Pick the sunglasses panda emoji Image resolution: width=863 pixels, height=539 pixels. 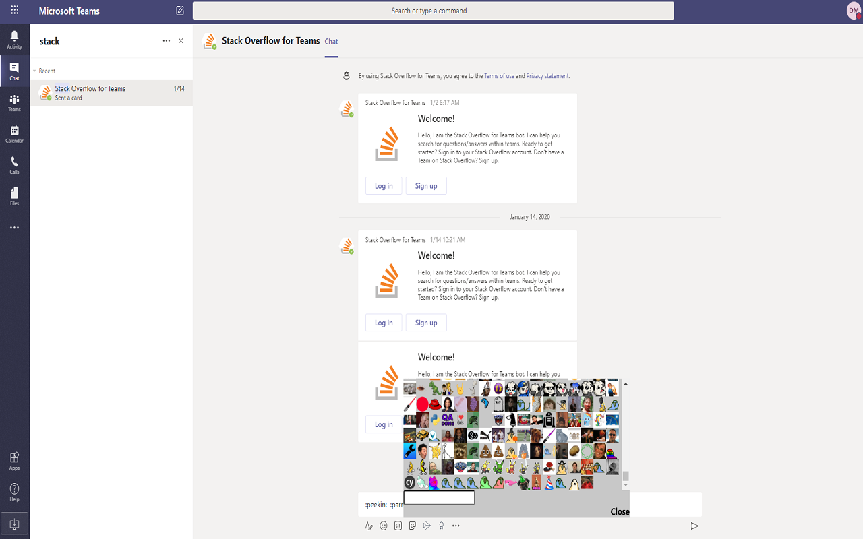(x=549, y=388)
